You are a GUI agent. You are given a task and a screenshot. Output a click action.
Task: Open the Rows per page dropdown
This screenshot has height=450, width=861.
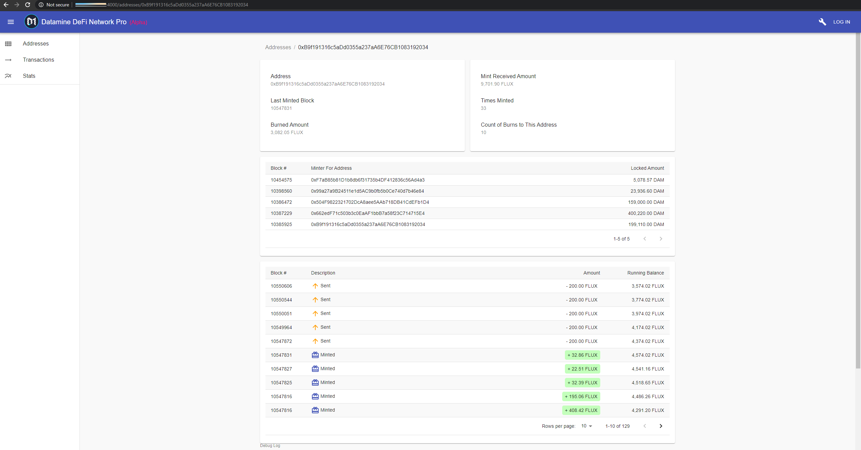[x=586, y=426]
